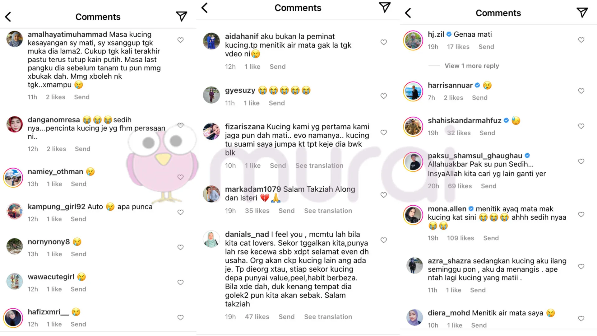Screen dimensions: 597x336
Task: Open shahiskandarmahfuz's profile avatar
Action: 413,126
